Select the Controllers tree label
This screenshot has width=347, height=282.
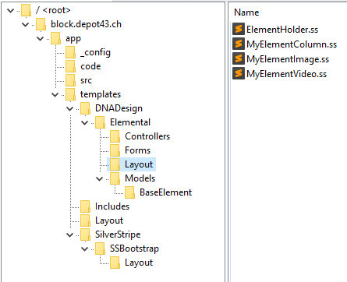tap(147, 136)
